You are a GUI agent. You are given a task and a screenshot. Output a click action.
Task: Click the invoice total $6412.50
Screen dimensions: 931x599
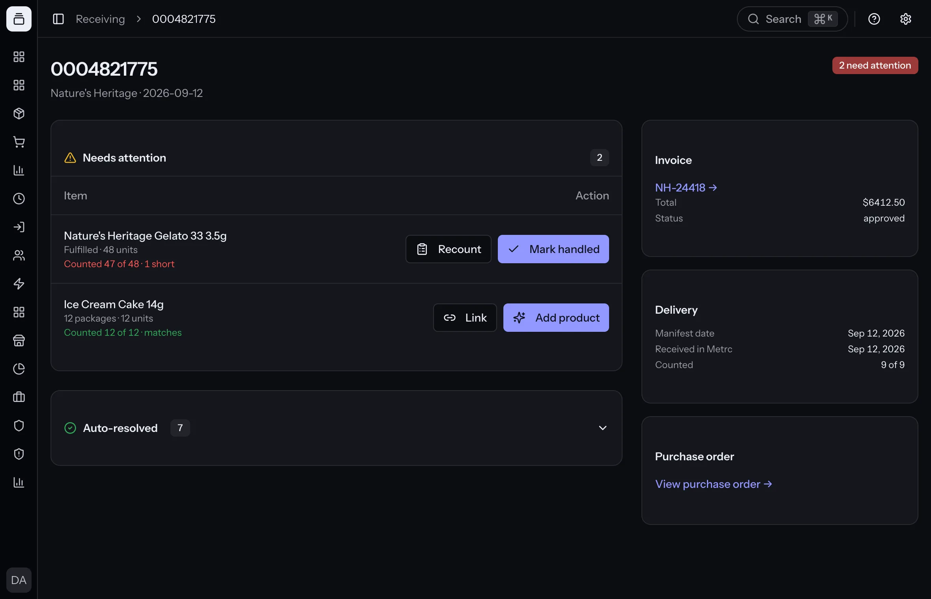click(884, 203)
